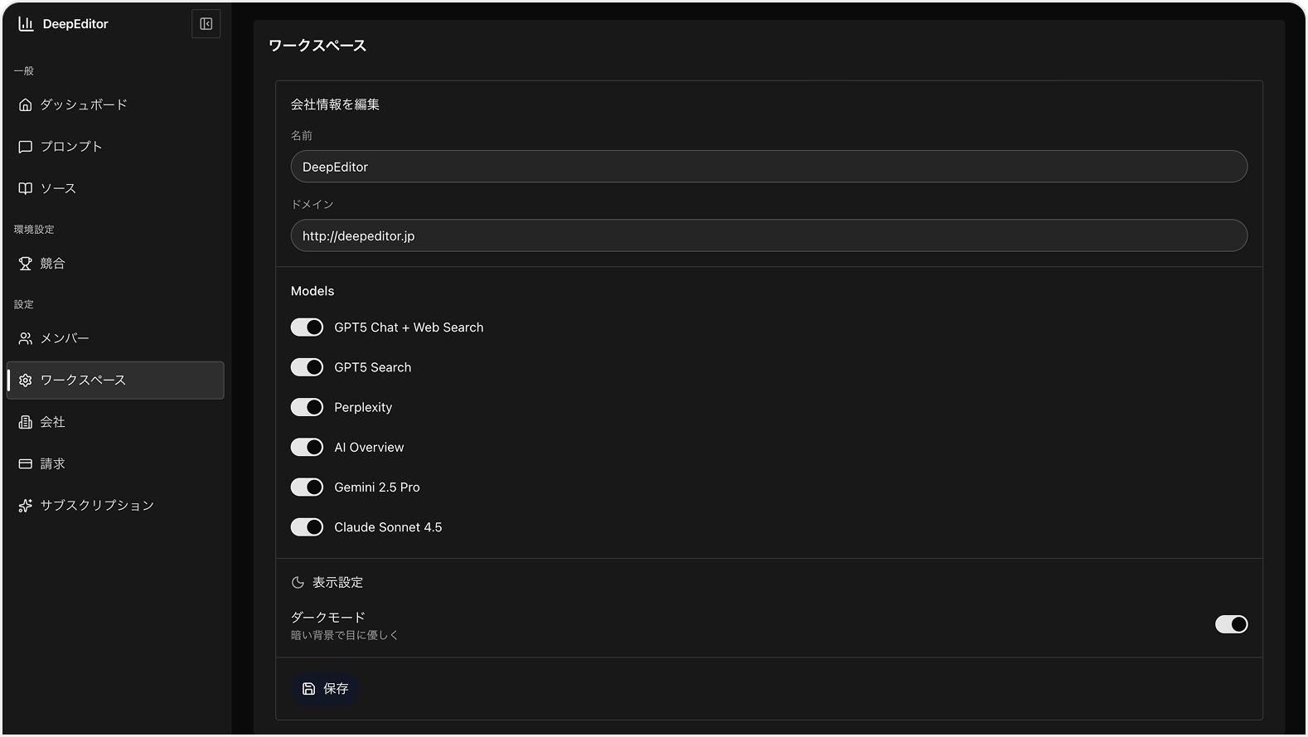The image size is (1308, 737).
Task: Click the sparkle icon for サブスクリプション
Action: coord(26,506)
